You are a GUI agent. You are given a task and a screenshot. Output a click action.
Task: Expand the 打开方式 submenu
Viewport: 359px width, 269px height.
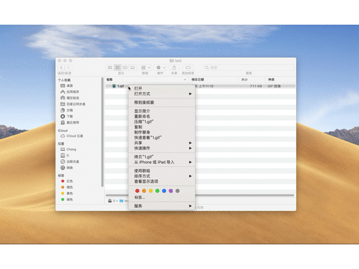point(162,94)
